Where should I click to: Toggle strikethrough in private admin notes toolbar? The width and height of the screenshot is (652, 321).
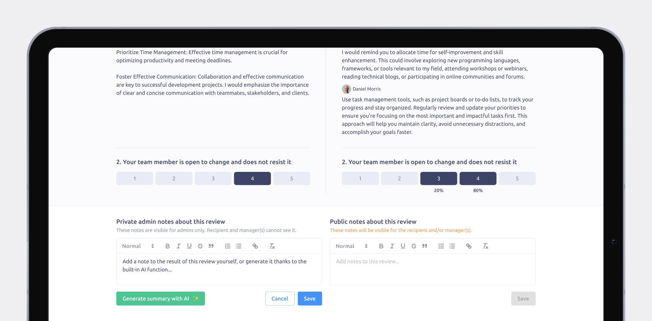(200, 246)
